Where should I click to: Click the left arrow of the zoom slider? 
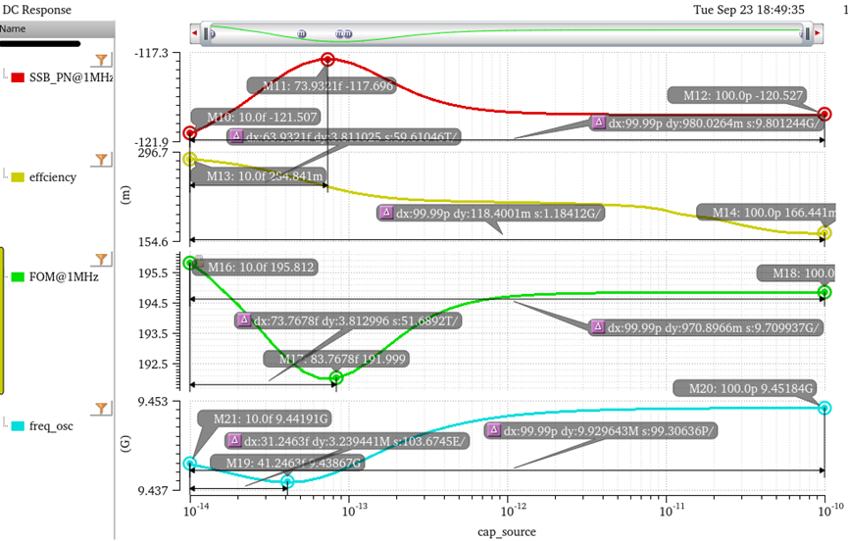coord(195,34)
